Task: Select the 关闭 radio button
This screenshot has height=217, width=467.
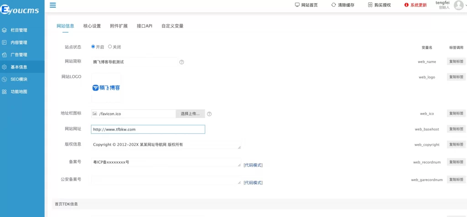Action: pos(110,46)
